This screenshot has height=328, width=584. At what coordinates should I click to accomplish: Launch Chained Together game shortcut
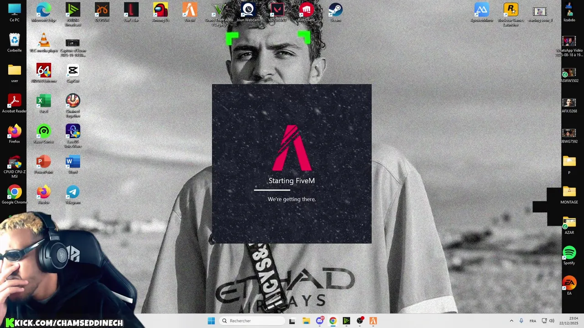click(73, 106)
